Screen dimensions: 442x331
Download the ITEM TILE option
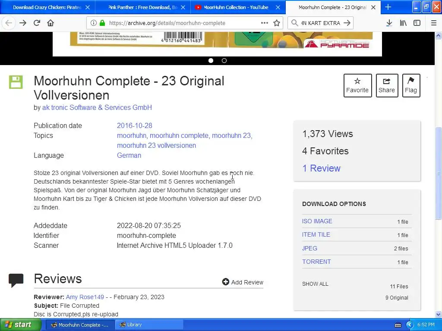(x=316, y=235)
